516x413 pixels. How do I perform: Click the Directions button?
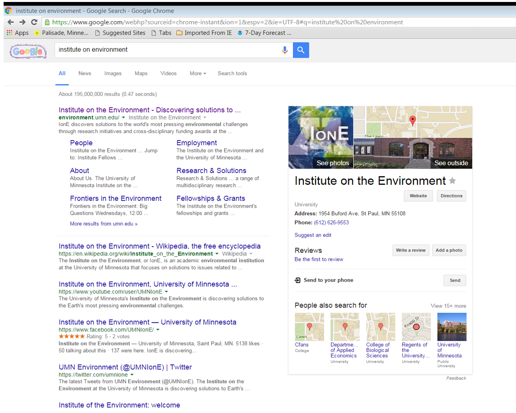pos(451,196)
